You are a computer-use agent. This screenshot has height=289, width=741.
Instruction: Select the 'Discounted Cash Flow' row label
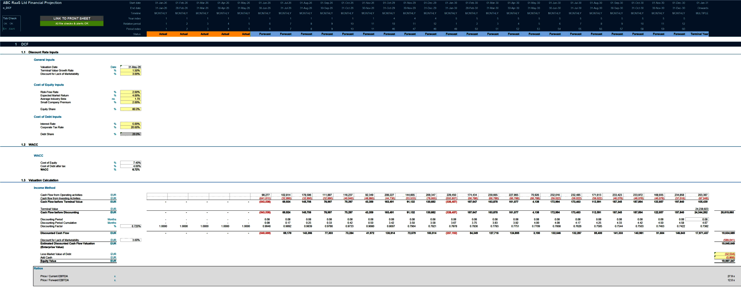(55, 233)
